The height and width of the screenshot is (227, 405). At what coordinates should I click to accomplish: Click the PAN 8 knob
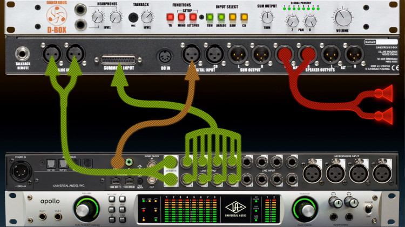310,21
